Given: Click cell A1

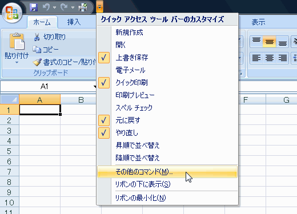Looking at the screenshot, I should (40, 110).
